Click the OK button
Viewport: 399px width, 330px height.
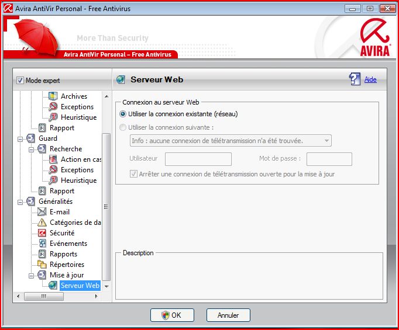click(172, 315)
